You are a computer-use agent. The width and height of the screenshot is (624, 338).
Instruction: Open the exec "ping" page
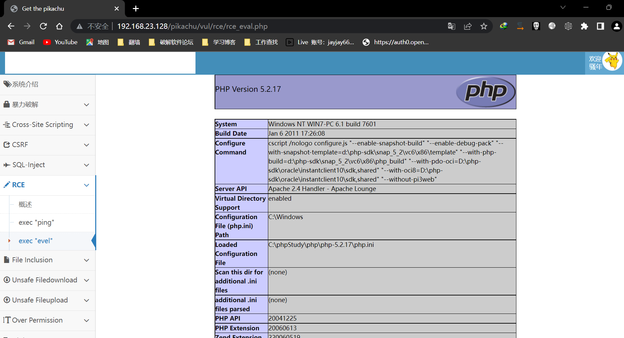[x=36, y=222]
